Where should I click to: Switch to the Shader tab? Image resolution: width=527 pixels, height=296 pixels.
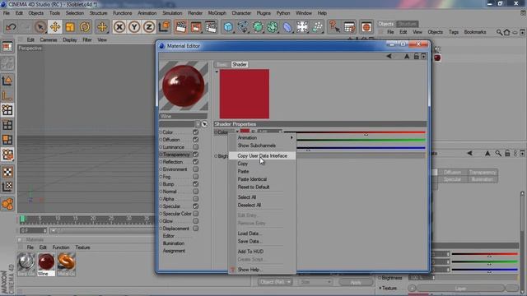pos(240,64)
